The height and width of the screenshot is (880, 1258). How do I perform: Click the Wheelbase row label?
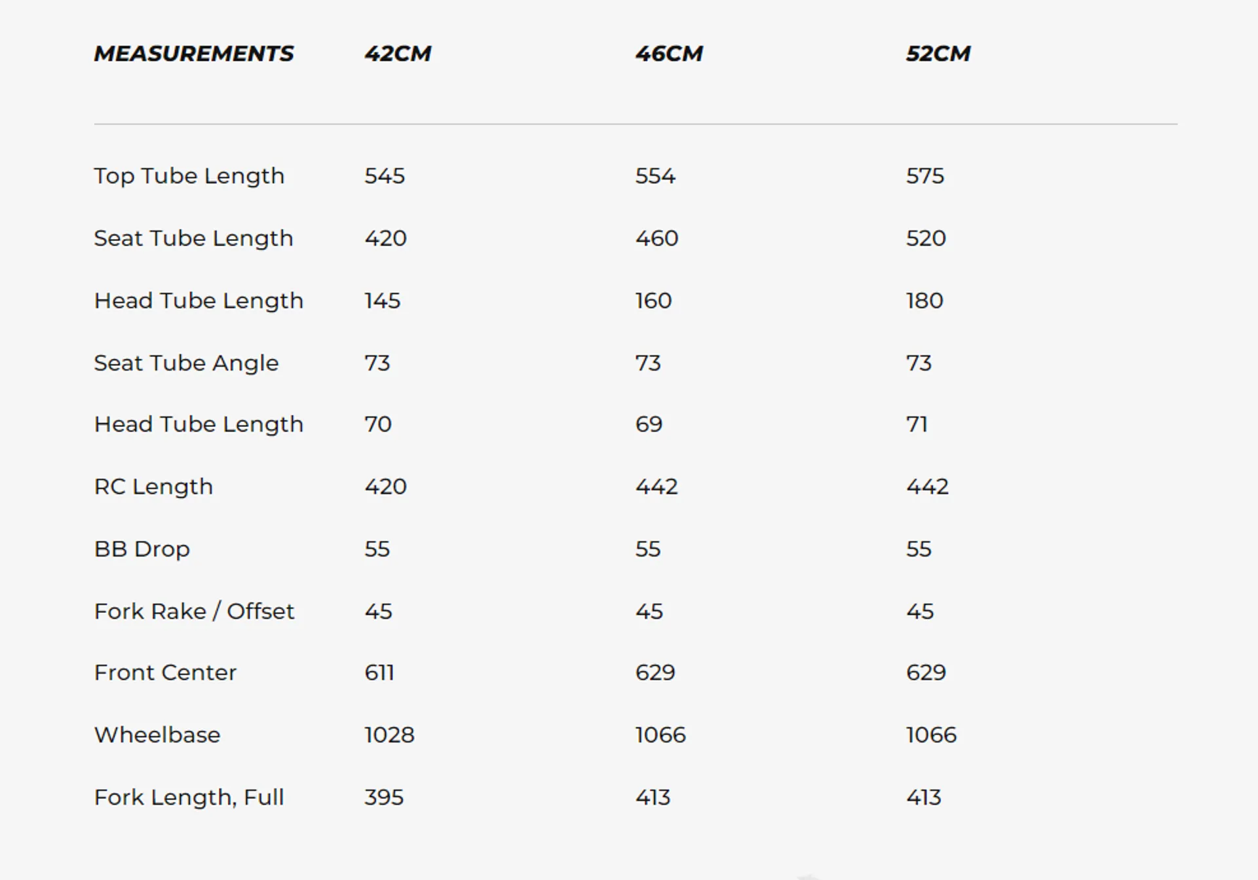coord(157,735)
